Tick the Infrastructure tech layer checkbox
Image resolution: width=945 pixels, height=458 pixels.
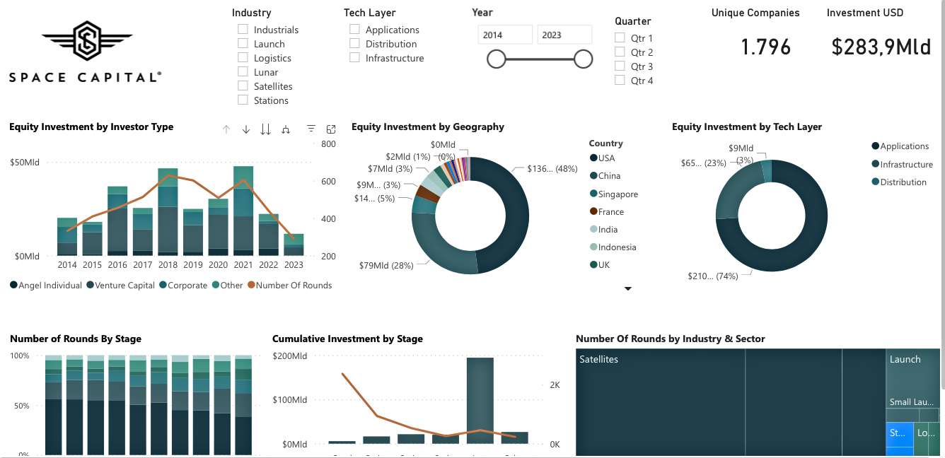click(355, 58)
